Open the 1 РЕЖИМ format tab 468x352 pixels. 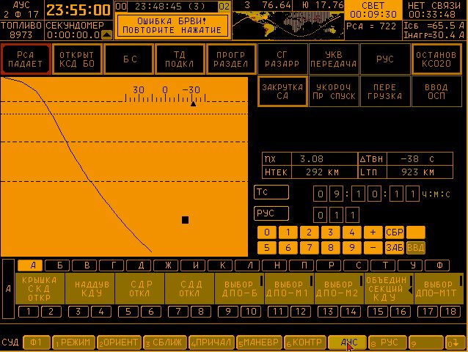(74, 342)
